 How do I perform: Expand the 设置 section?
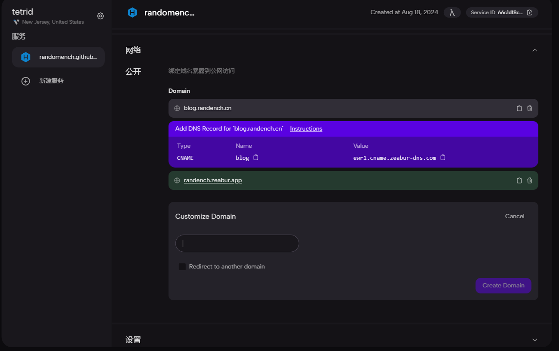click(x=534, y=340)
